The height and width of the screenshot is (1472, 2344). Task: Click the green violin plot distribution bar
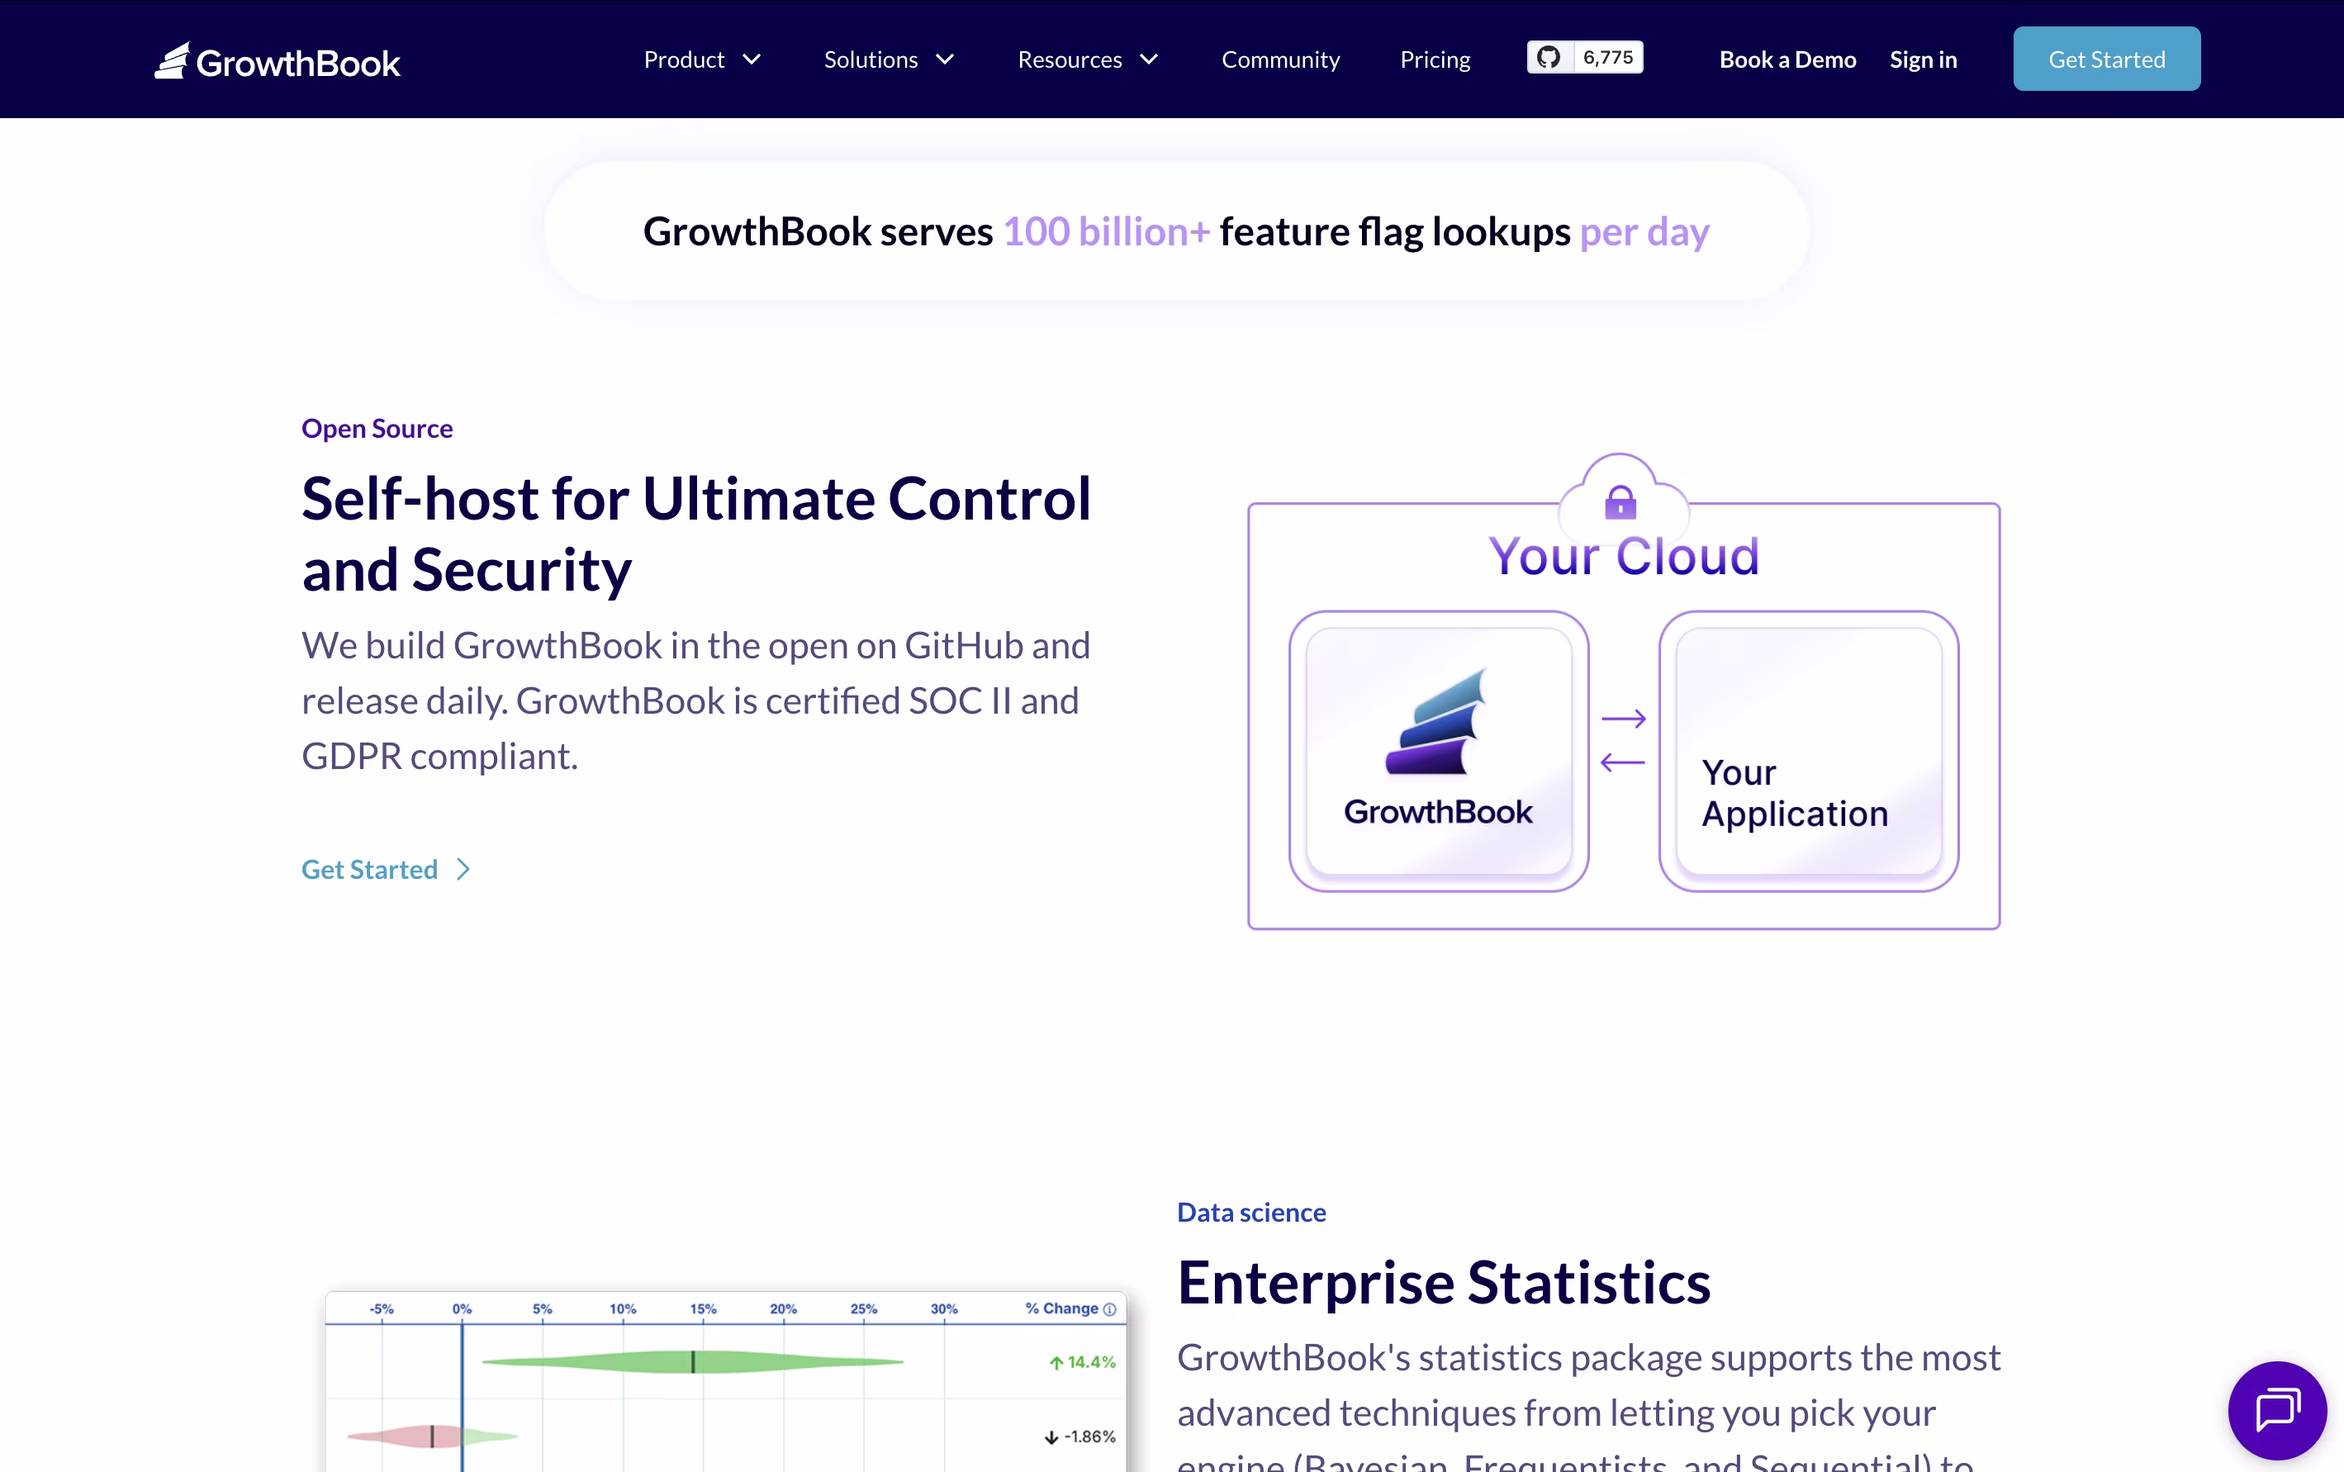pyautogui.click(x=693, y=1362)
